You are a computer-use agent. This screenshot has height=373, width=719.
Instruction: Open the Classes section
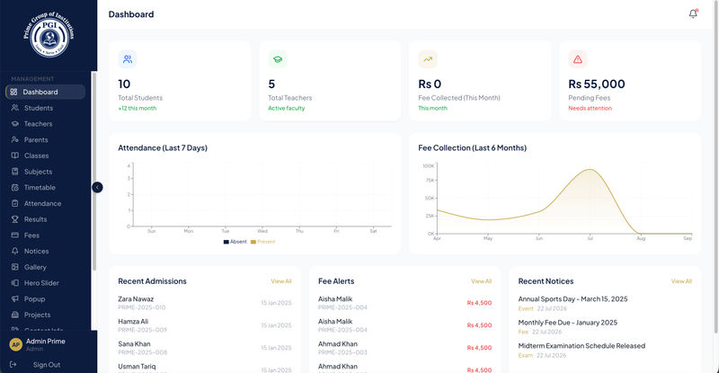click(46, 155)
